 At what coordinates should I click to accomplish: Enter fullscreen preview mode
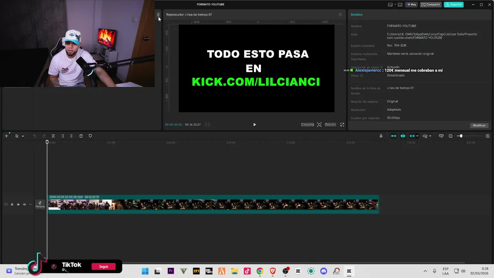[342, 125]
